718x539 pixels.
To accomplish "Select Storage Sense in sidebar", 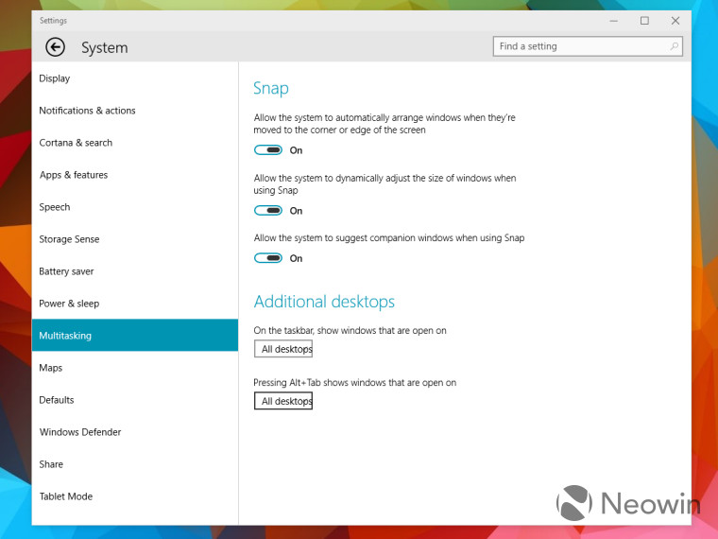I will click(69, 239).
